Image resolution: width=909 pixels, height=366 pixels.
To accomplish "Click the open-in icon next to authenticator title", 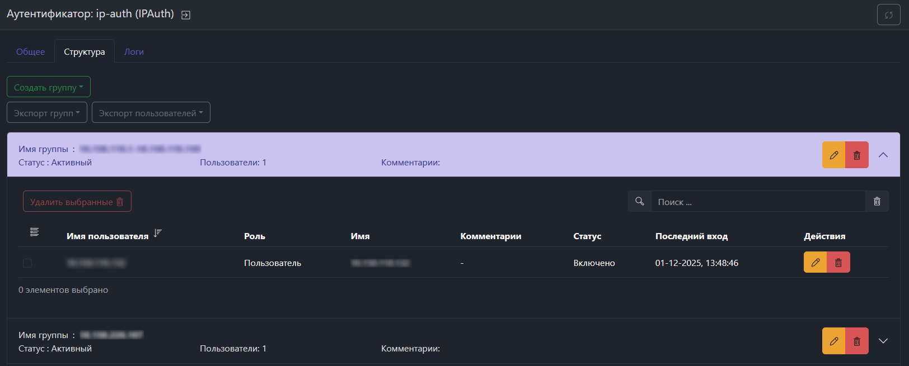I will tap(186, 15).
